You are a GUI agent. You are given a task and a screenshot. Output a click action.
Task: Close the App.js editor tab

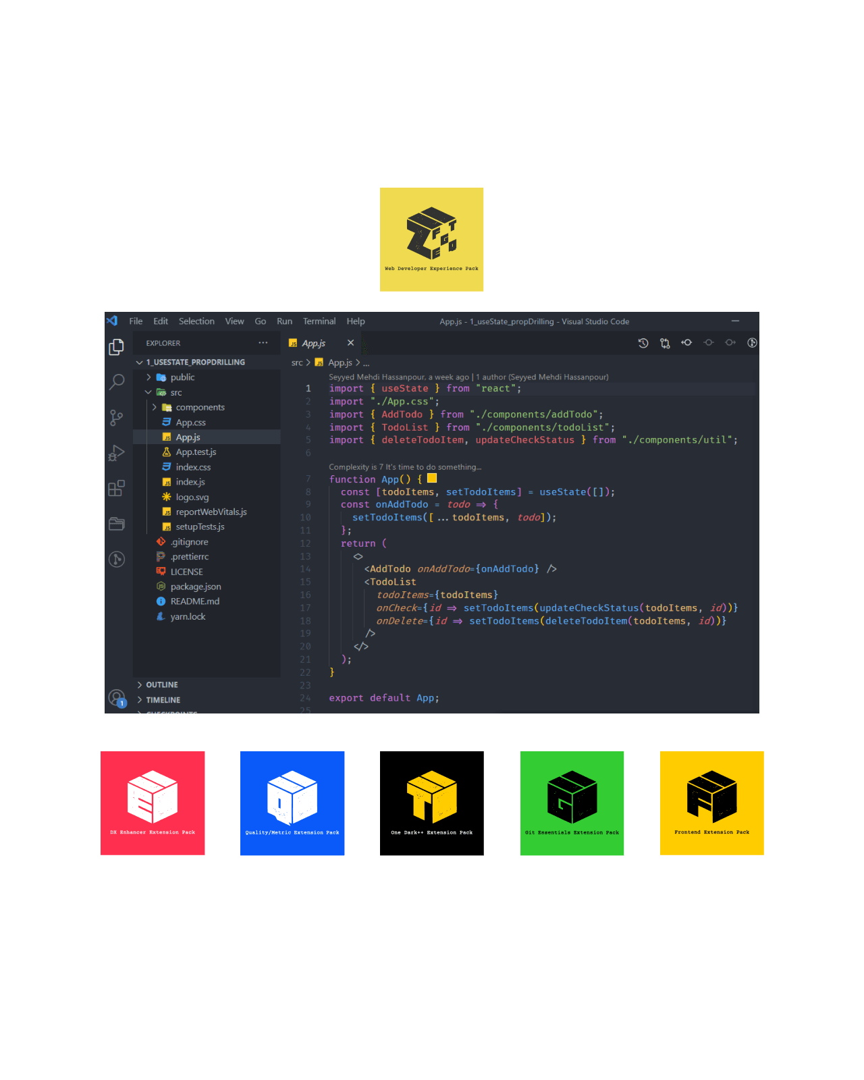coord(350,343)
